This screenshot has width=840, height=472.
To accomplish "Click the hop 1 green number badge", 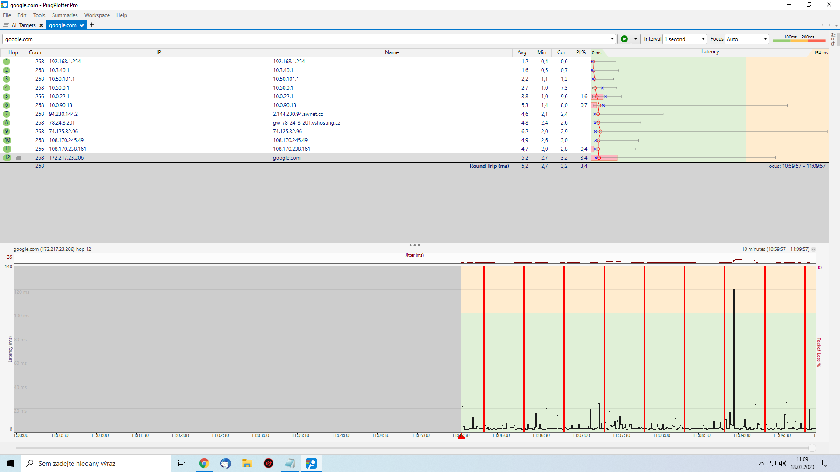I will 7,62.
